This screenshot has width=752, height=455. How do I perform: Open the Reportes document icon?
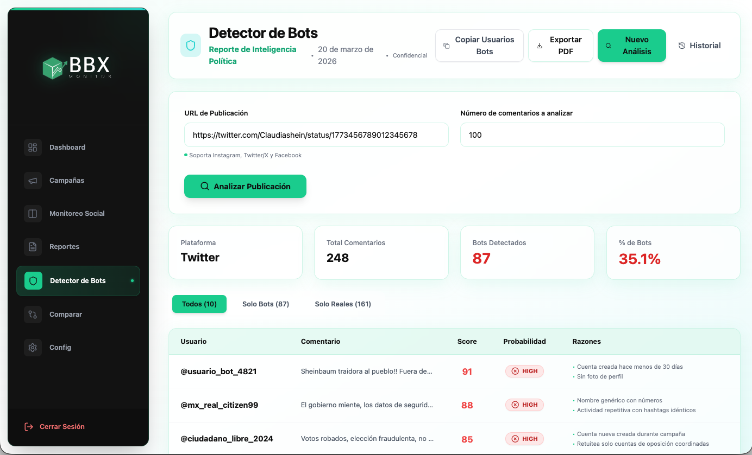[33, 247]
